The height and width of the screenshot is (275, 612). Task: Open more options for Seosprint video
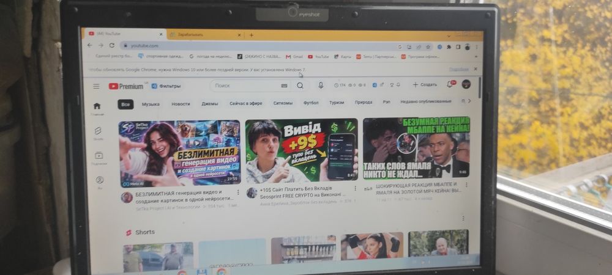tap(355, 188)
